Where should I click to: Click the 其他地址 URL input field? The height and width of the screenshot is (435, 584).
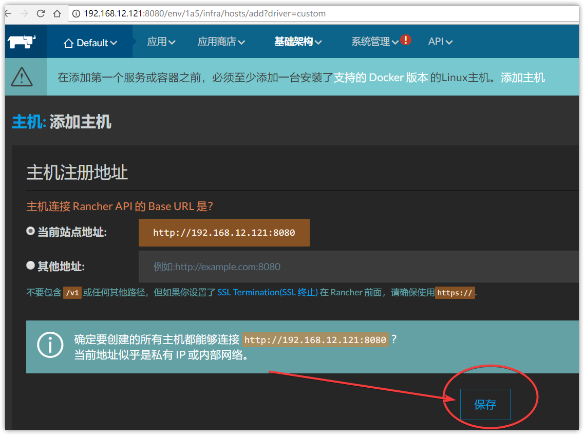click(359, 267)
